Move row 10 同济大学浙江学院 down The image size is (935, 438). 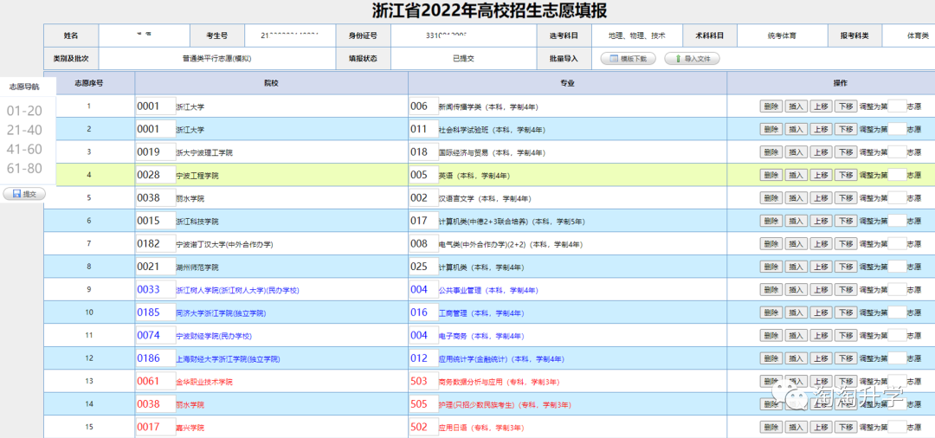tap(846, 312)
